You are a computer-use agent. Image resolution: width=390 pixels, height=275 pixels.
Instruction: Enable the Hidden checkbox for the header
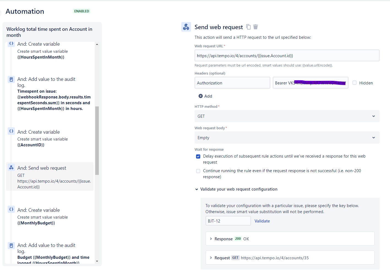tap(354, 83)
